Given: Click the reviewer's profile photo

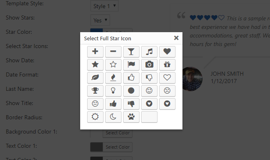Looking at the screenshot, I should point(191,79).
